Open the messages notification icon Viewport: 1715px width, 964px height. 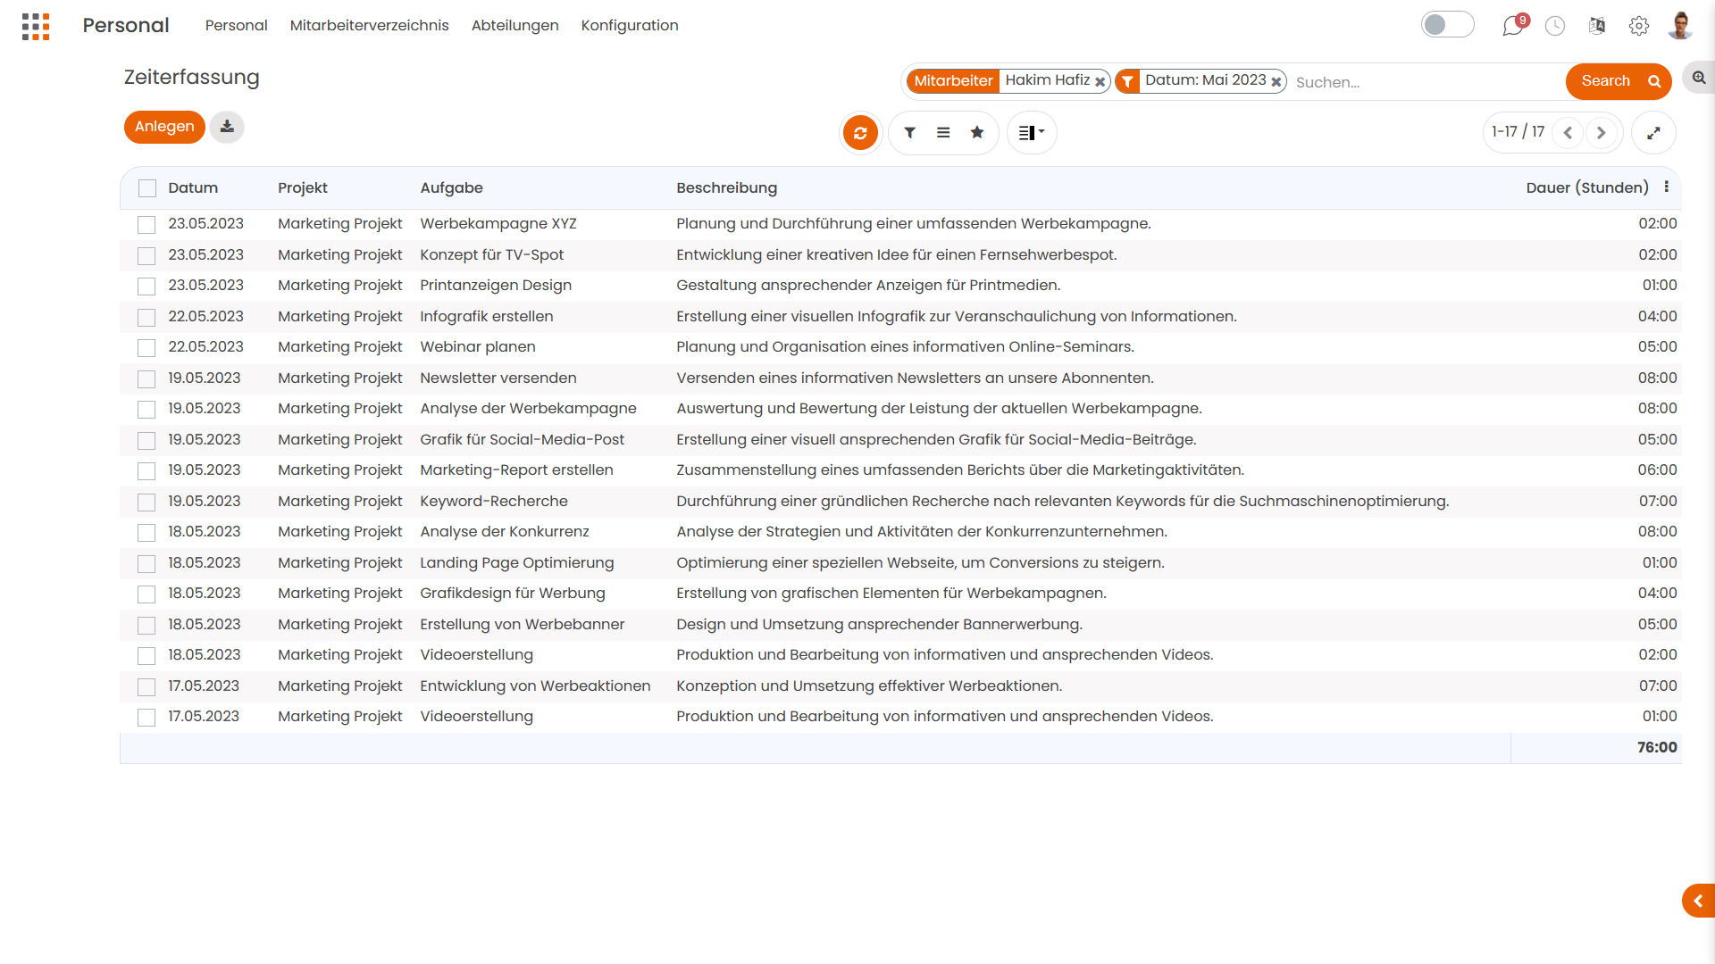click(1512, 26)
